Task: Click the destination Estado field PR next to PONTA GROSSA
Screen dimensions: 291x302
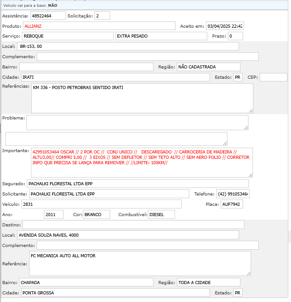Action: pyautogui.click(x=238, y=293)
